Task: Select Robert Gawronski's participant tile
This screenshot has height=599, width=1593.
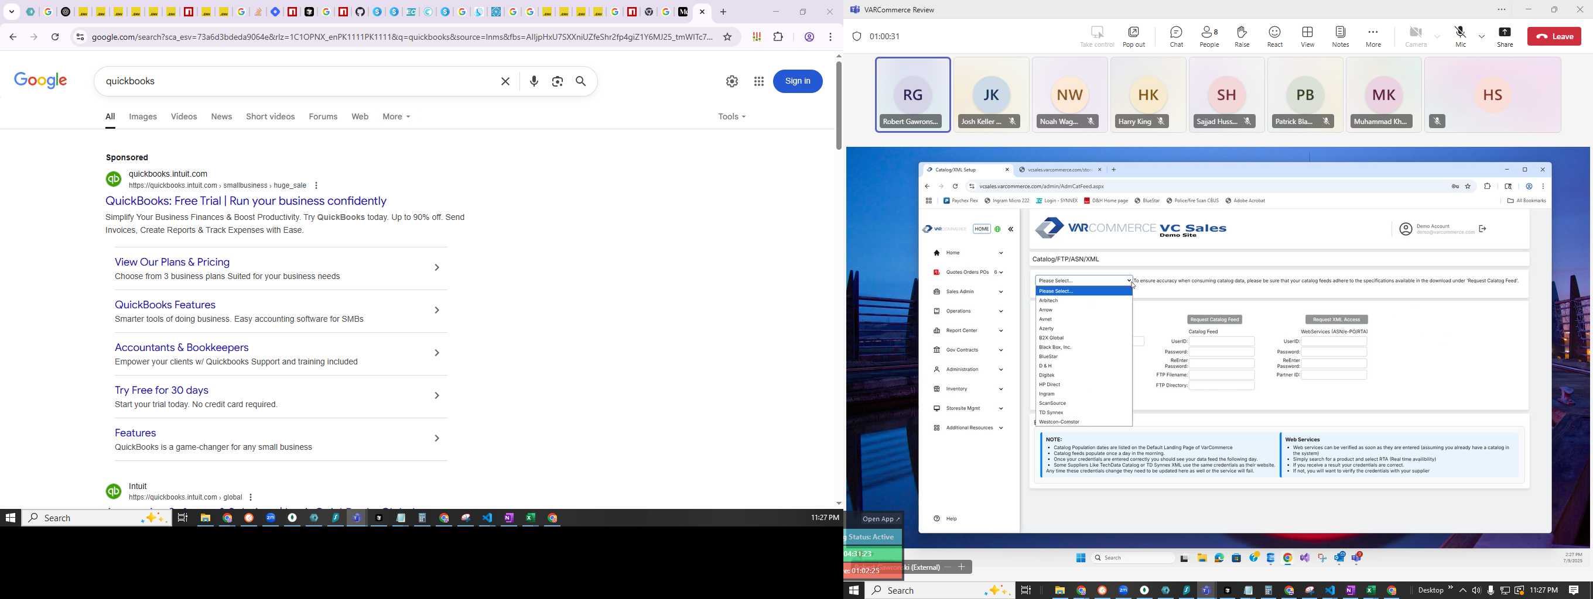Action: 913,95
